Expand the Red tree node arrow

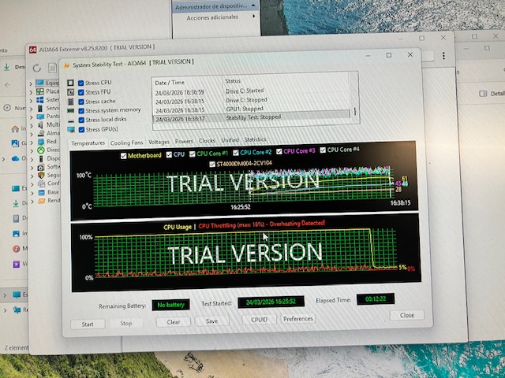[x=32, y=142]
